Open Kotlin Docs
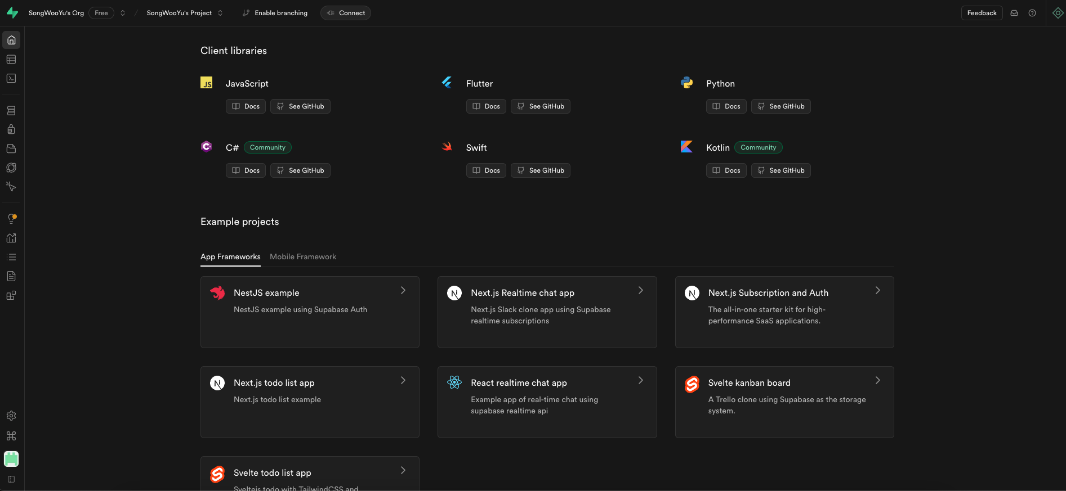 [726, 170]
